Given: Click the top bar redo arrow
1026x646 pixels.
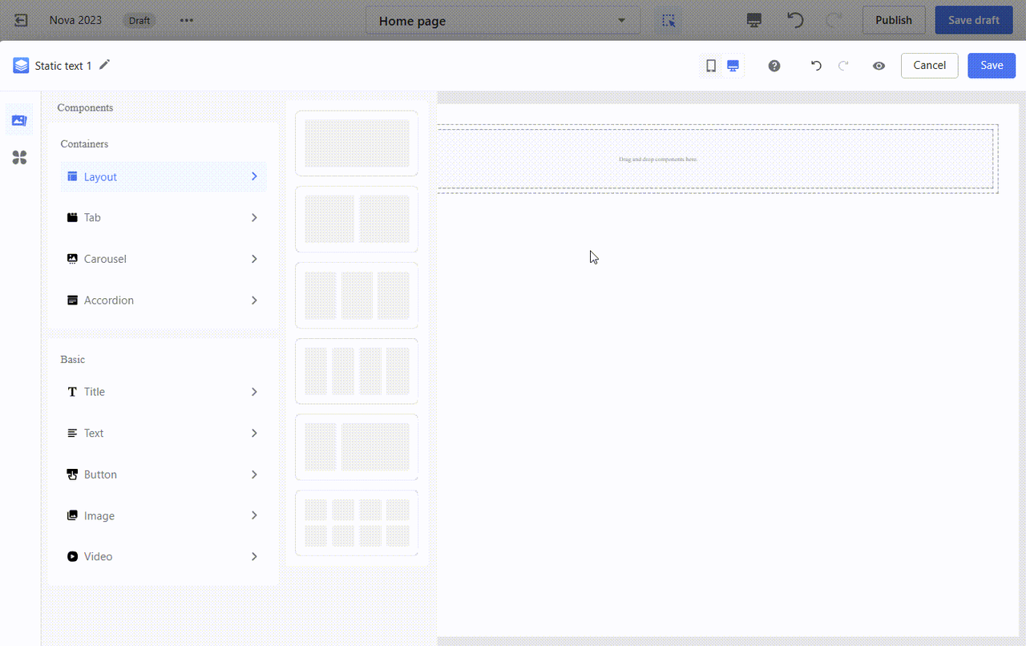Looking at the screenshot, I should [834, 20].
